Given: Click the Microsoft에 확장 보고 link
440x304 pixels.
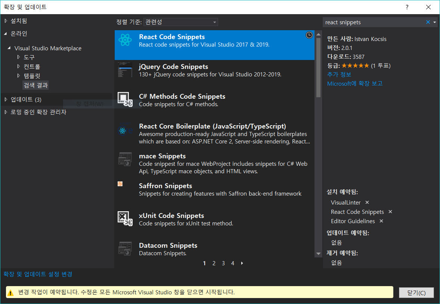Looking at the screenshot, I should coord(355,83).
